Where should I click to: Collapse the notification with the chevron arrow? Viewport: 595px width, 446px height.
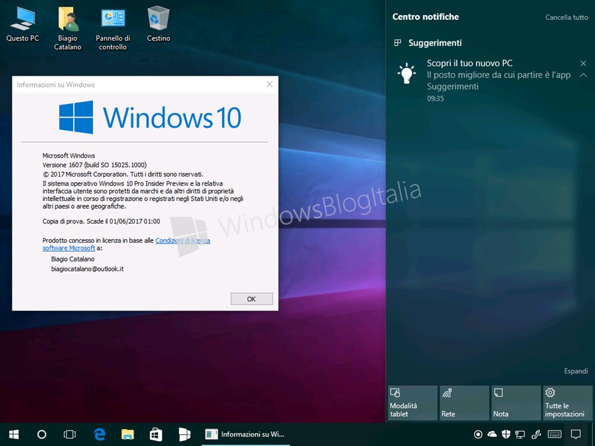coord(583,76)
